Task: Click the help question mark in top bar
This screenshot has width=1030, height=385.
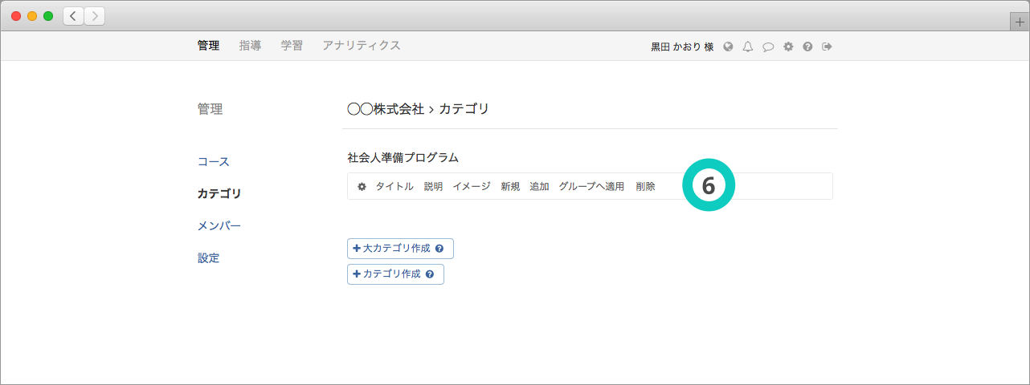Action: coord(807,47)
